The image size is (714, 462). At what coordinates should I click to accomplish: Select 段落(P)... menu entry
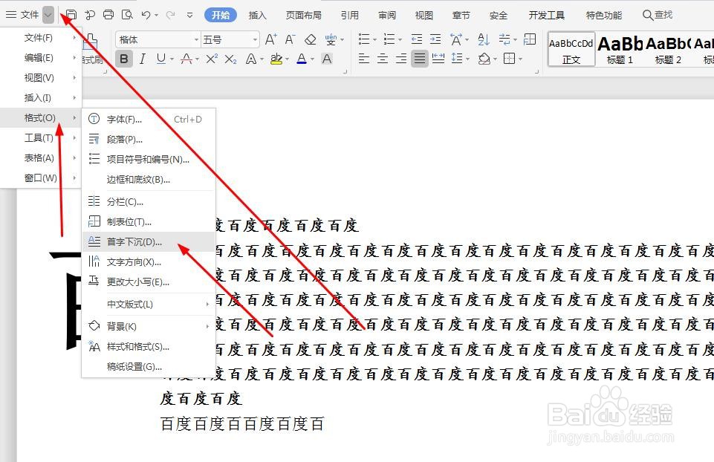pyautogui.click(x=149, y=140)
